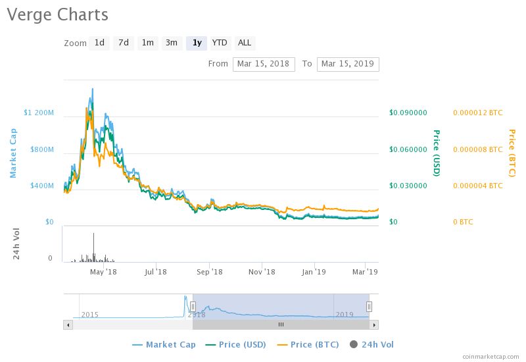The height and width of the screenshot is (362, 526).
Task: Select the YTD zoom range
Action: 221,43
